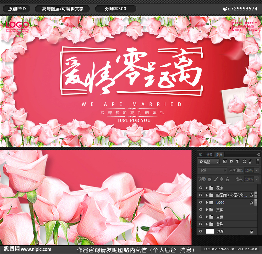Click the smart object filter icon
This screenshot has width=262, height=254.
pyautogui.click(x=250, y=161)
